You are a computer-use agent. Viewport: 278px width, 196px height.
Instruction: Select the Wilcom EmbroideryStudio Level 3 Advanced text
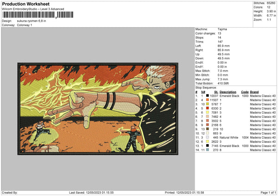point(33,9)
